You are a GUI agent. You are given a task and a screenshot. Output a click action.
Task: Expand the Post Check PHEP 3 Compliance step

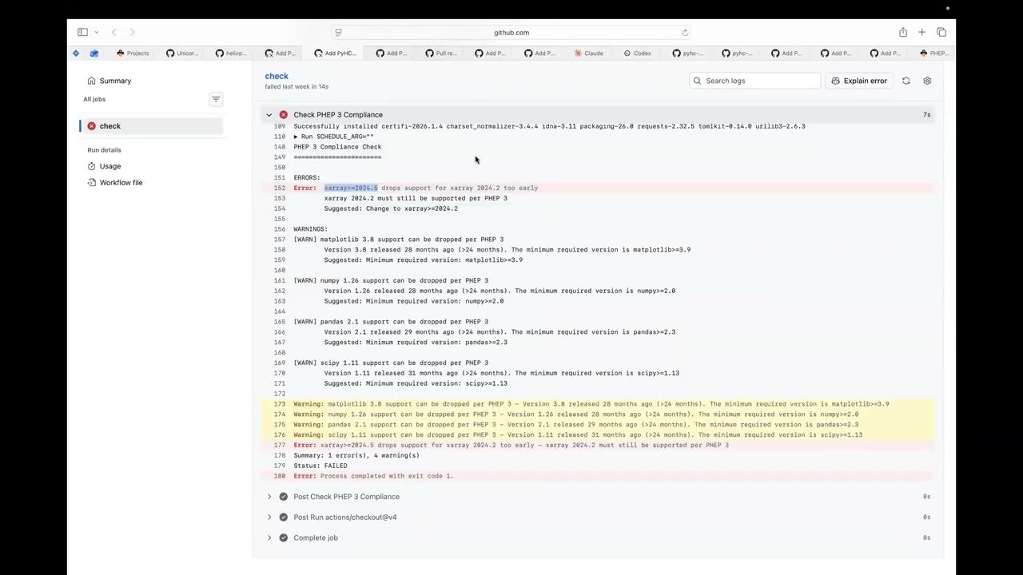(269, 497)
